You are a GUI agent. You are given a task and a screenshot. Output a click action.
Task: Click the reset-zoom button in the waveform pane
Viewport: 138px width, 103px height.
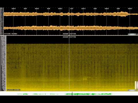(137, 34)
